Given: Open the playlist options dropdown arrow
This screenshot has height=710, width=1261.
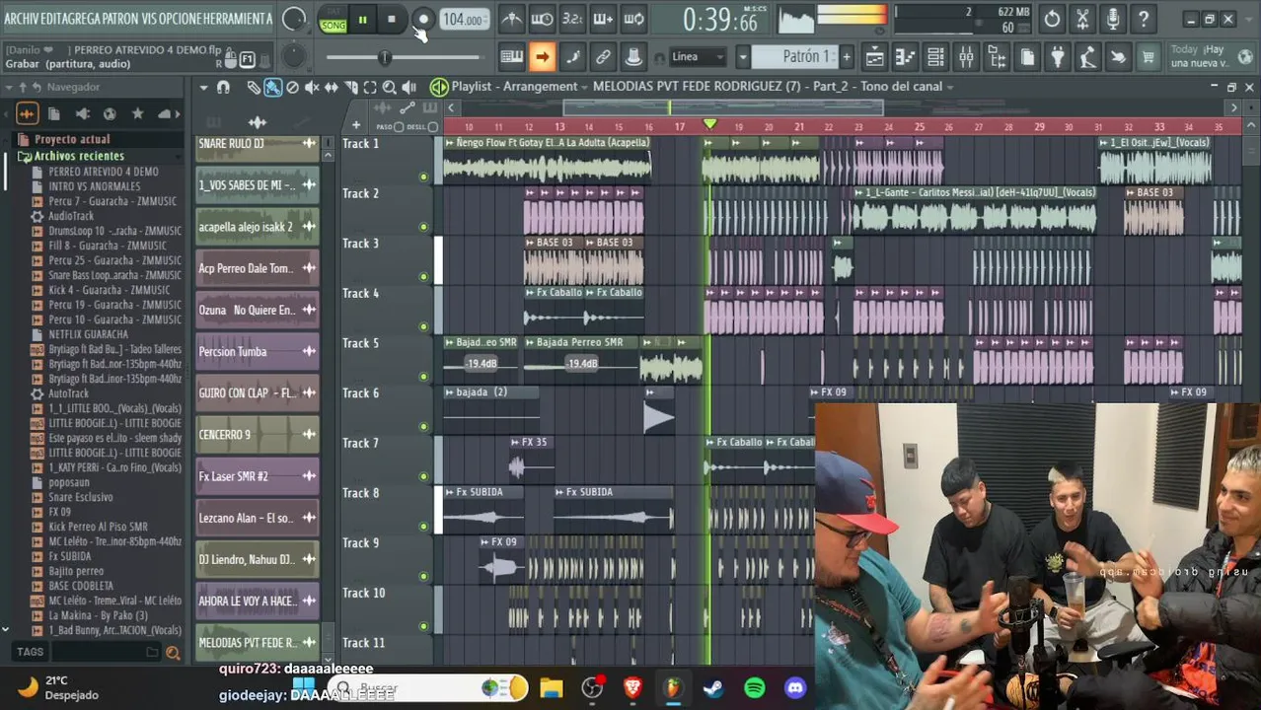Looking at the screenshot, I should click(x=204, y=87).
